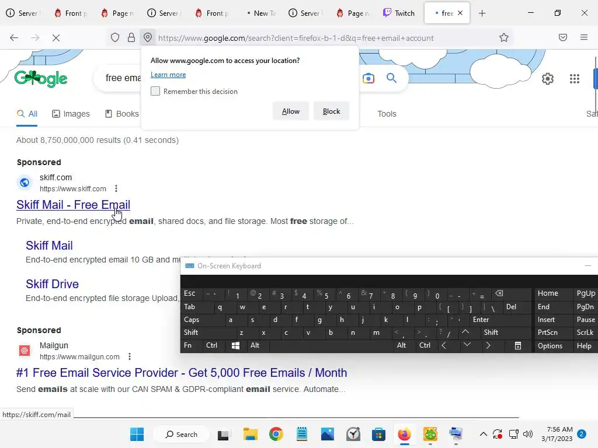This screenshot has height=448, width=598.
Task: Toggle right Shift key on On-Screen Keyboard
Action: 491,332
